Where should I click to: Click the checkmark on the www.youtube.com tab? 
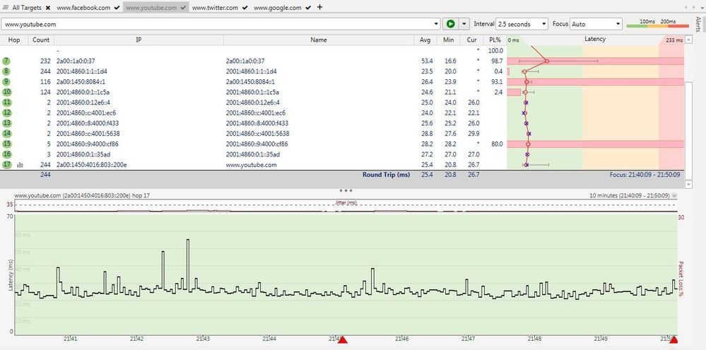point(183,8)
